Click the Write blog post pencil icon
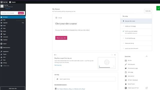The height and width of the screenshot is (90, 160). tap(126, 64)
